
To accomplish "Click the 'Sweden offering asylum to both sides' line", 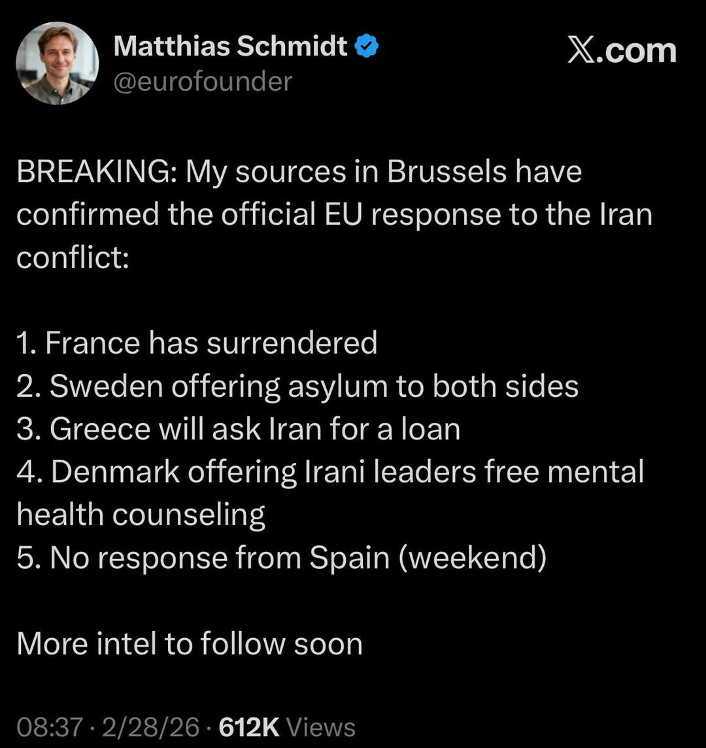I will click(297, 386).
